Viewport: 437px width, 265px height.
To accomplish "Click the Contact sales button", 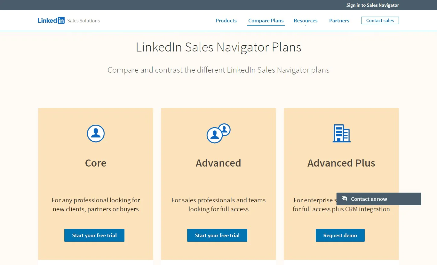I will point(380,20).
